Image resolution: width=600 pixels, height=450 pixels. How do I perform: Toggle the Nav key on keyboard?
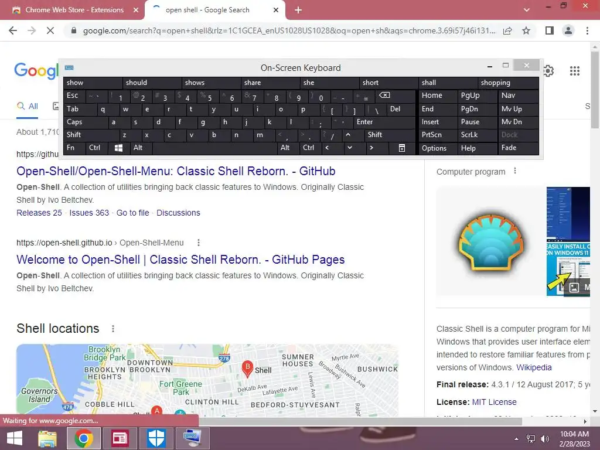pyautogui.click(x=518, y=96)
